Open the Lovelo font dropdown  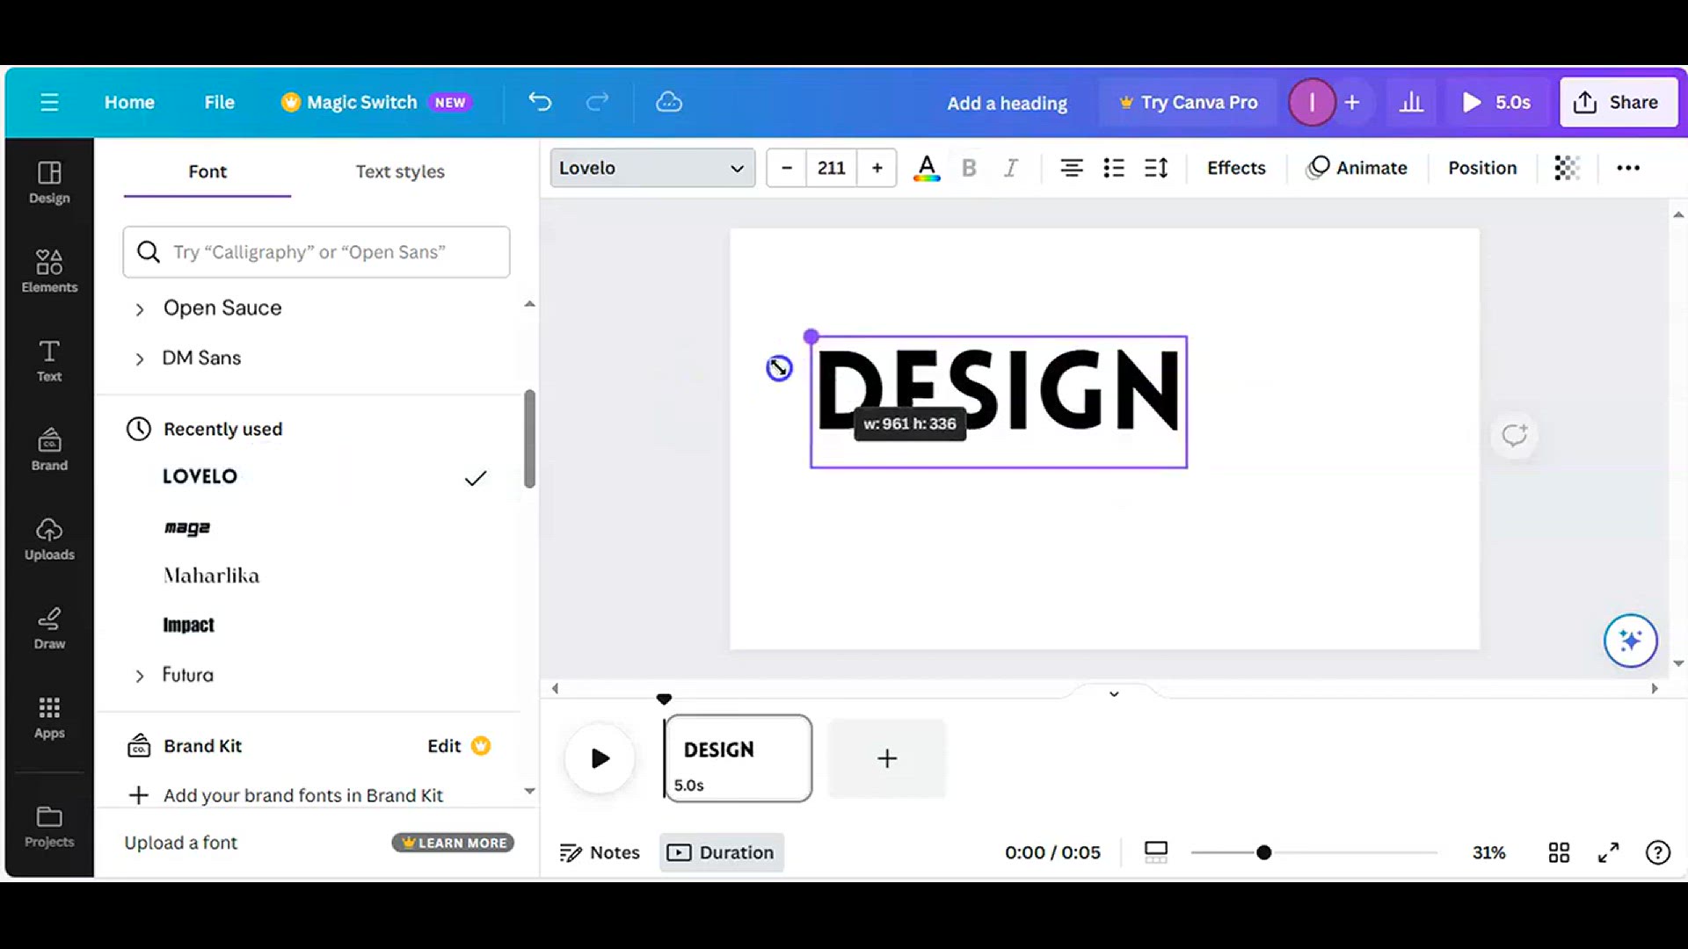(652, 168)
